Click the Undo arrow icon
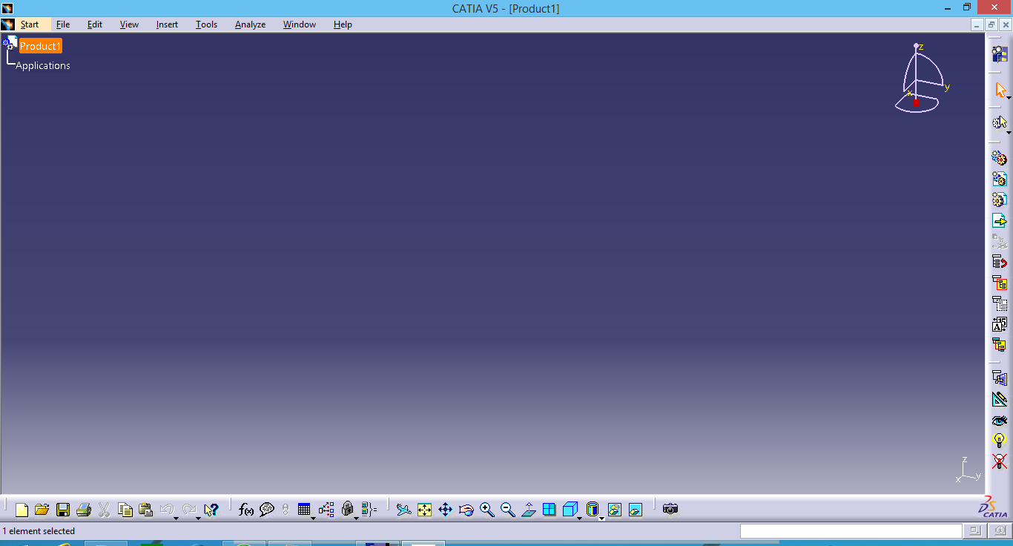This screenshot has height=546, width=1013. pyautogui.click(x=166, y=510)
